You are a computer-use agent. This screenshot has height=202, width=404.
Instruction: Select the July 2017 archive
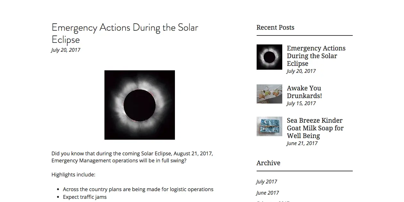pos(267,182)
